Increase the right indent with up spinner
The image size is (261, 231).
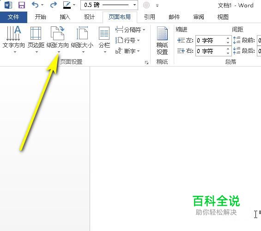(228, 49)
